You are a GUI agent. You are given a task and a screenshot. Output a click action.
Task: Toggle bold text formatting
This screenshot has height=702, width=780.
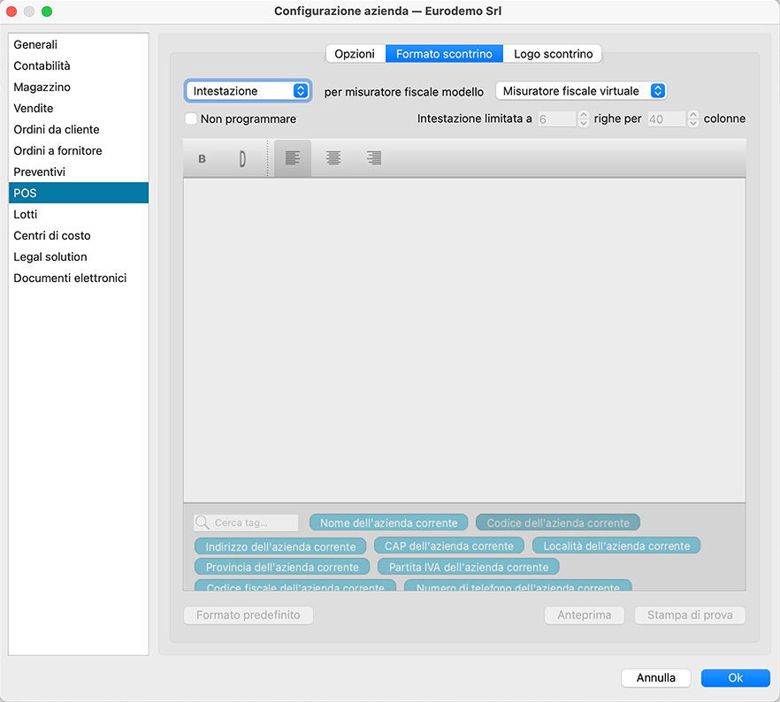point(203,159)
